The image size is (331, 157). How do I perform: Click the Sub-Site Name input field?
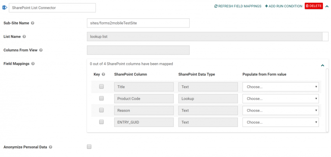click(138, 23)
